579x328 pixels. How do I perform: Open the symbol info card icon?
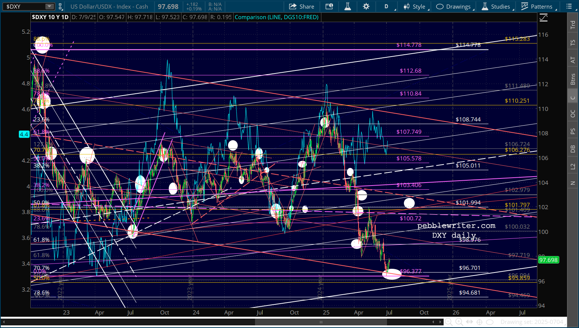[329, 6]
